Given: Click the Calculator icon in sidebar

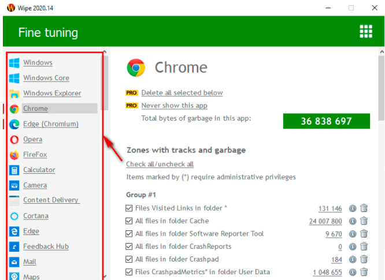Looking at the screenshot, I should click(x=14, y=170).
